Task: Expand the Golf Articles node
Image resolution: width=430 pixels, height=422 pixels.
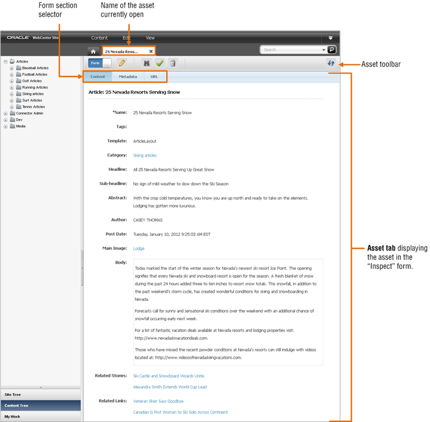Action: tap(12, 81)
